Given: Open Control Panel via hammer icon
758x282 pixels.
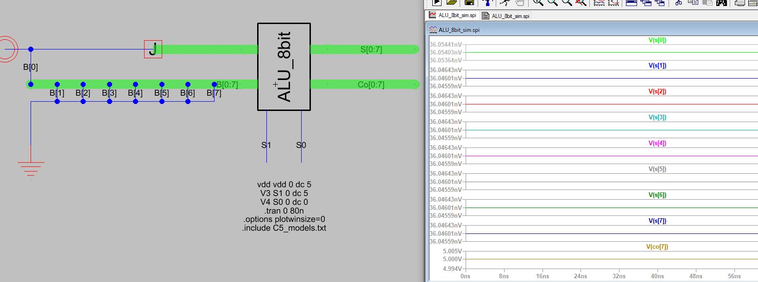Looking at the screenshot, I should coord(486,3).
